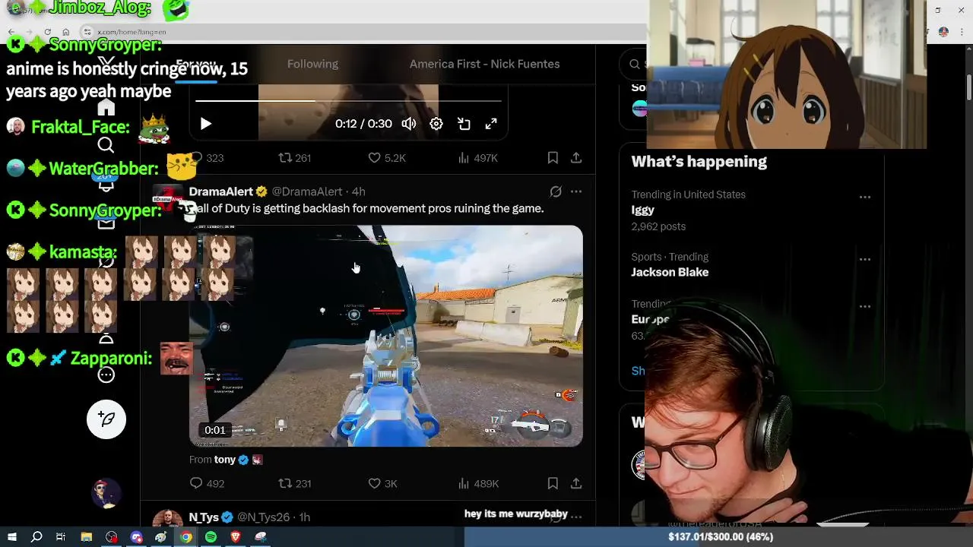
Task: Open more options for the third trend
Action: [x=864, y=306]
